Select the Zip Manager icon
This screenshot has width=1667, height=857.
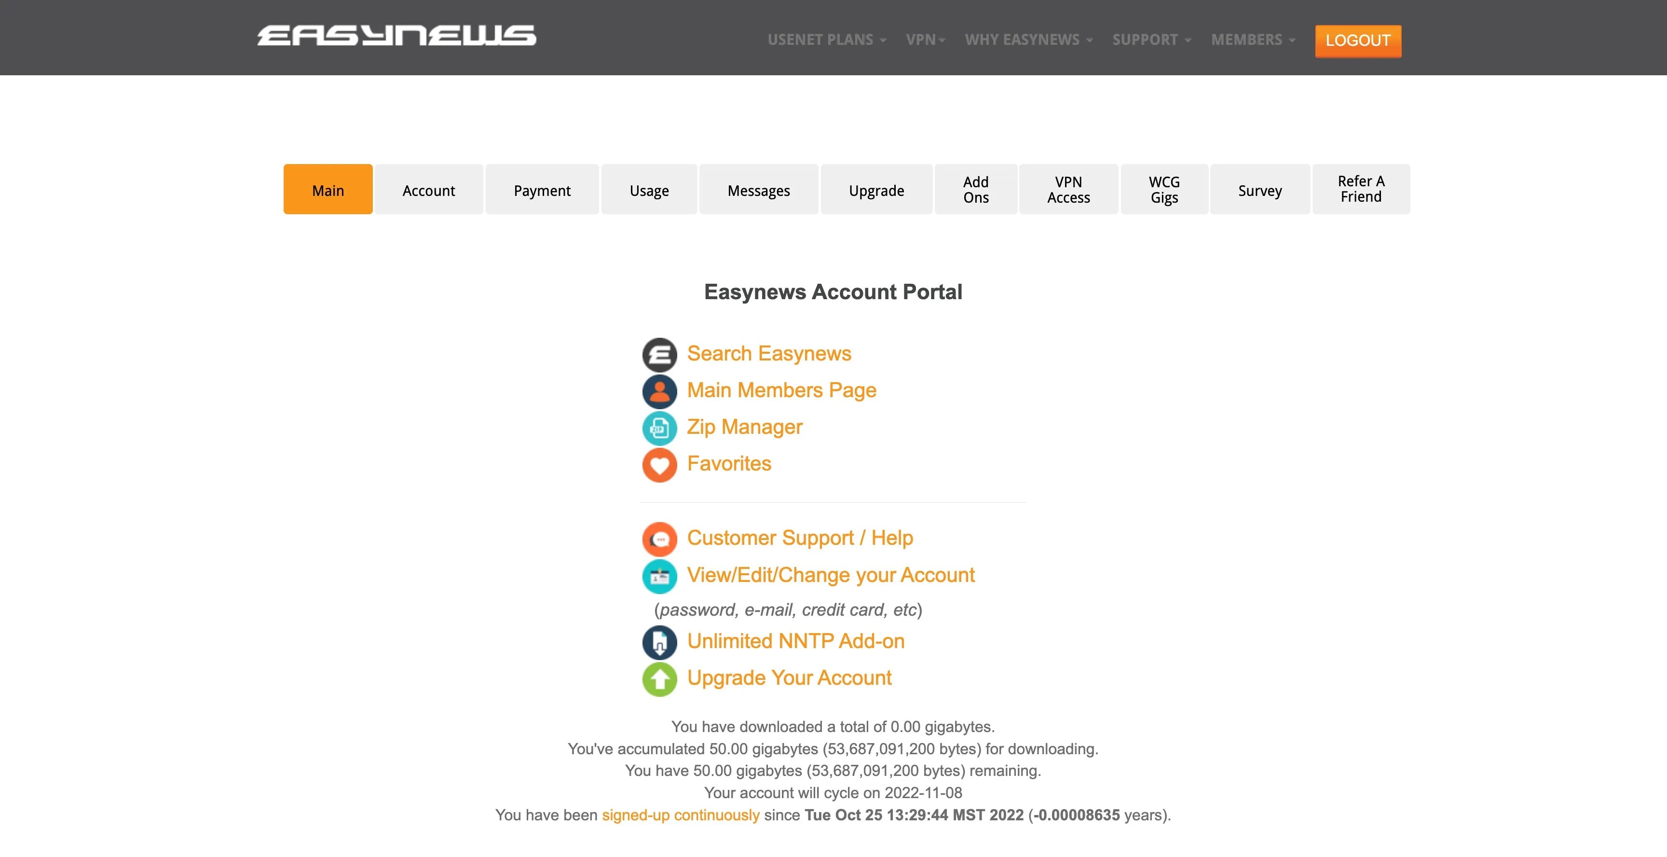pos(659,428)
